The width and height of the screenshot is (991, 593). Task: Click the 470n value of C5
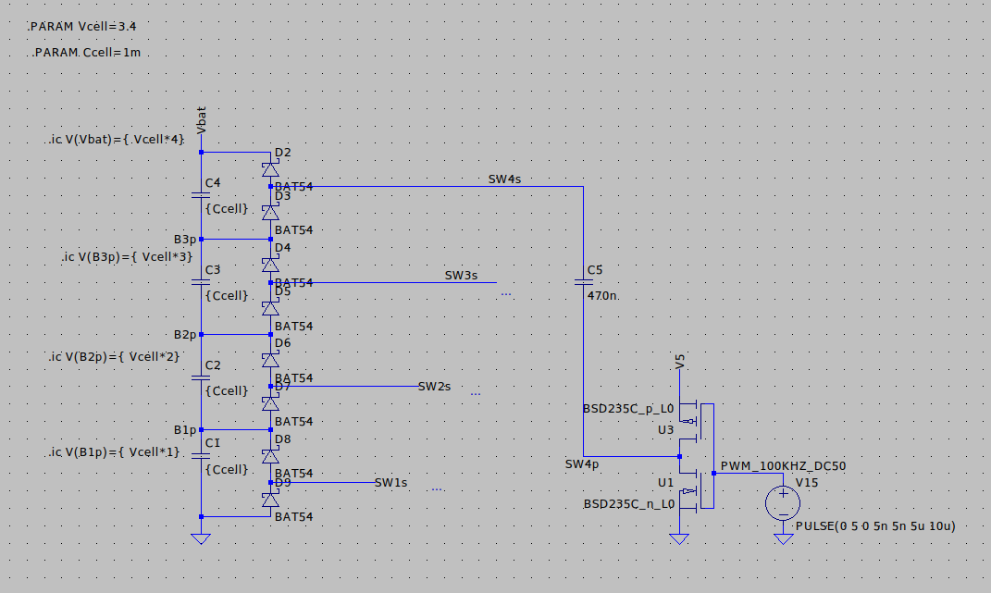[x=602, y=296]
